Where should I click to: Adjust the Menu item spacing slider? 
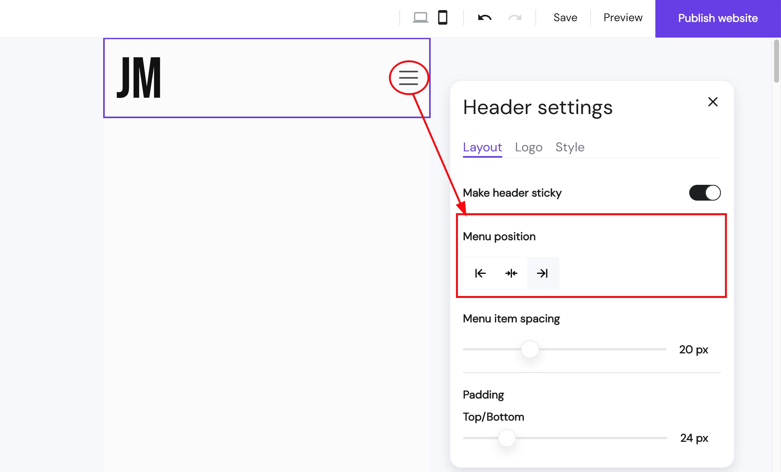point(529,349)
